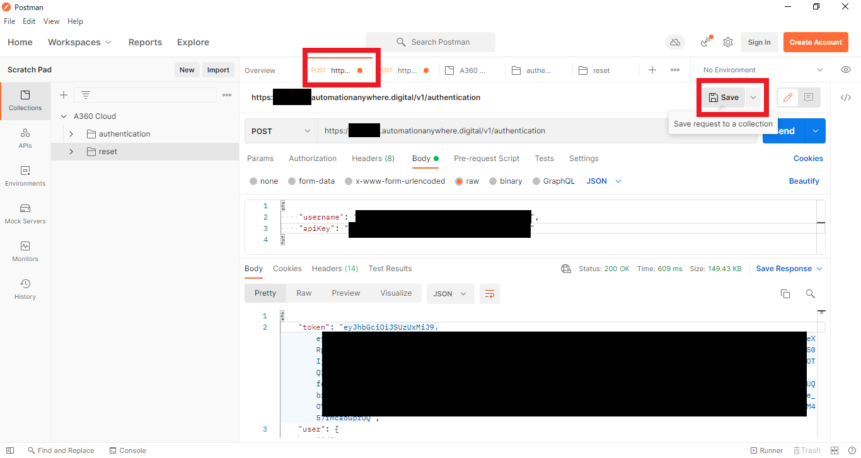This screenshot has height=458, width=861.
Task: Open the Save options arrow
Action: point(753,98)
